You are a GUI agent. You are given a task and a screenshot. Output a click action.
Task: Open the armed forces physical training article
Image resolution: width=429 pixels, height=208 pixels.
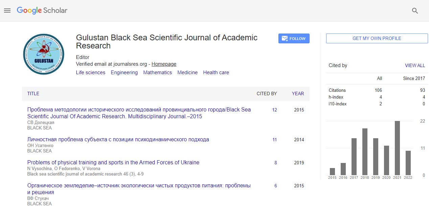coord(113,162)
